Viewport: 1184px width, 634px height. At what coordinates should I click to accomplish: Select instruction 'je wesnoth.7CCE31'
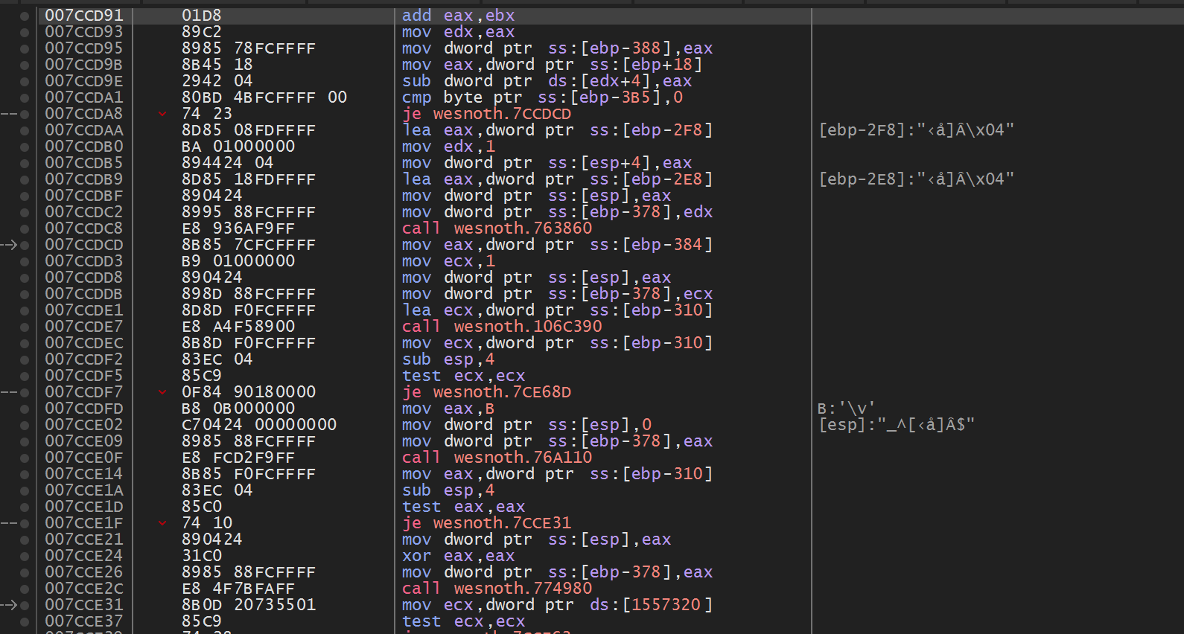pos(487,523)
